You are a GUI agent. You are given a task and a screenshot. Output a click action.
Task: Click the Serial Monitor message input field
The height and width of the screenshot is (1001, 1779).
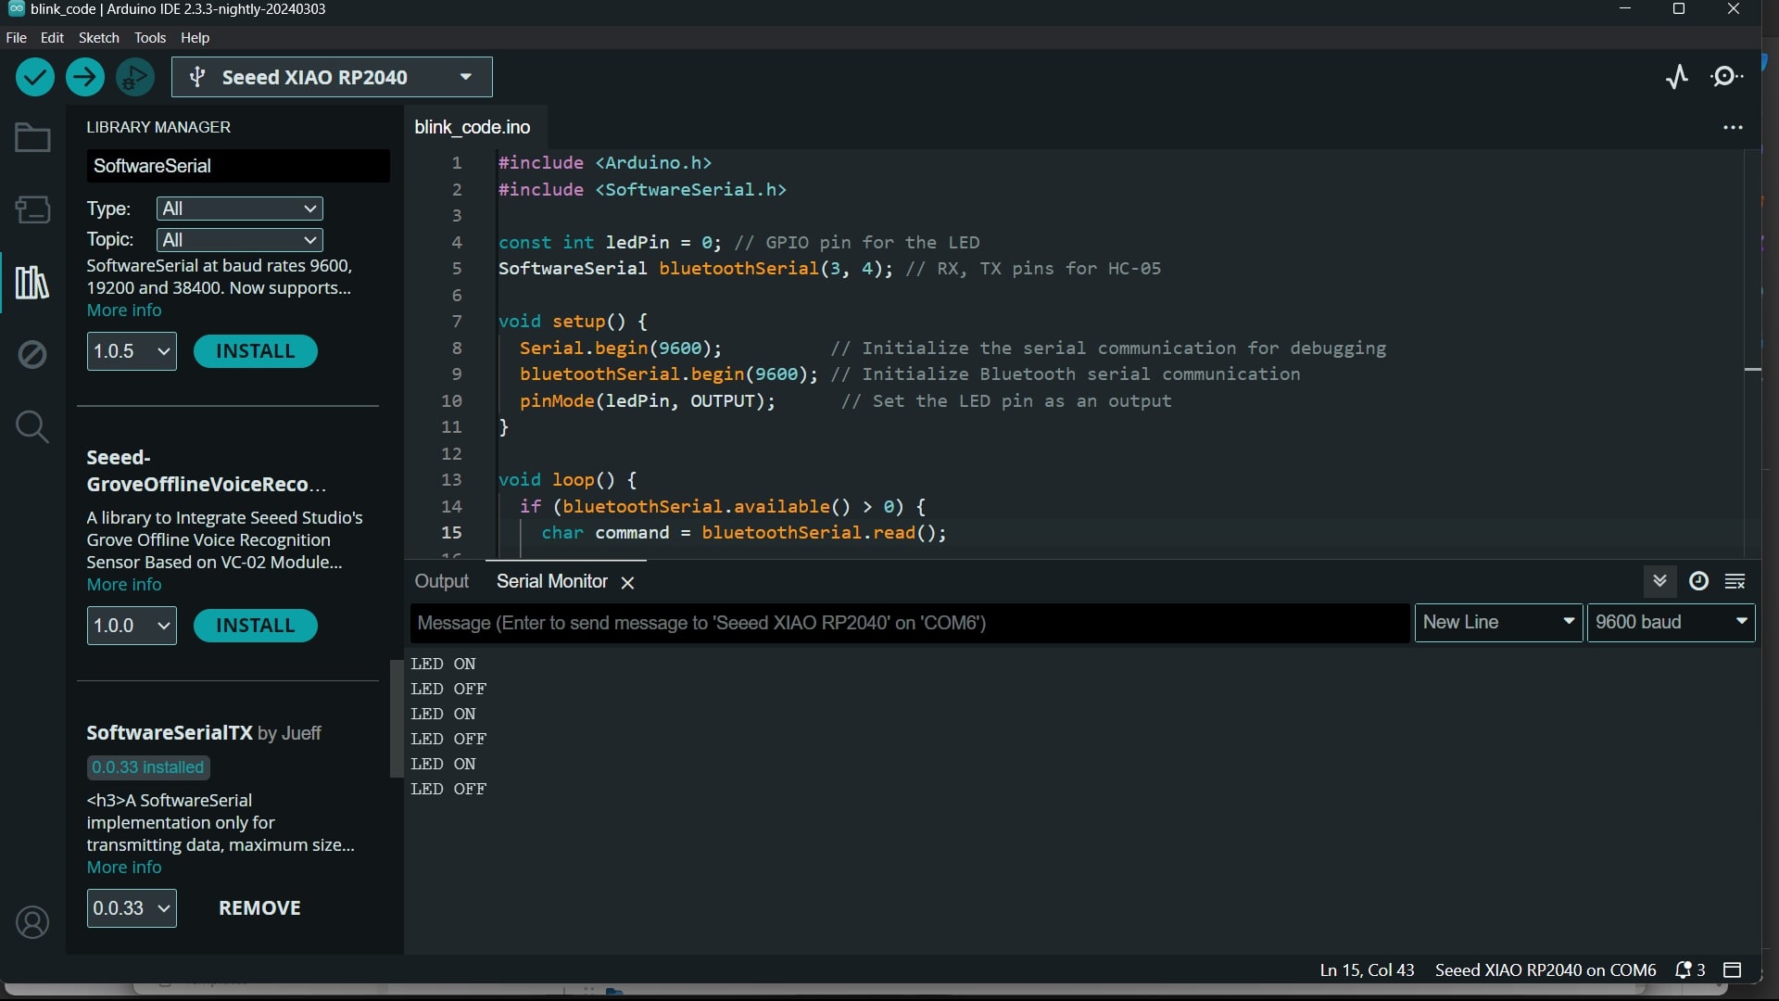pyautogui.click(x=909, y=623)
